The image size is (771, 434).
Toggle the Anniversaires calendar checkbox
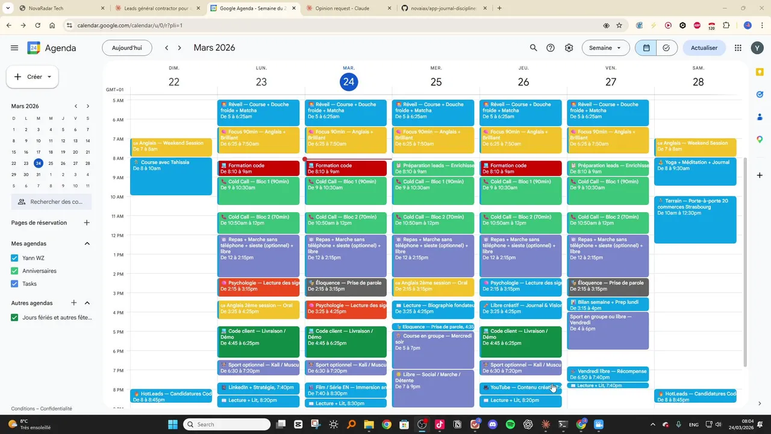14,271
